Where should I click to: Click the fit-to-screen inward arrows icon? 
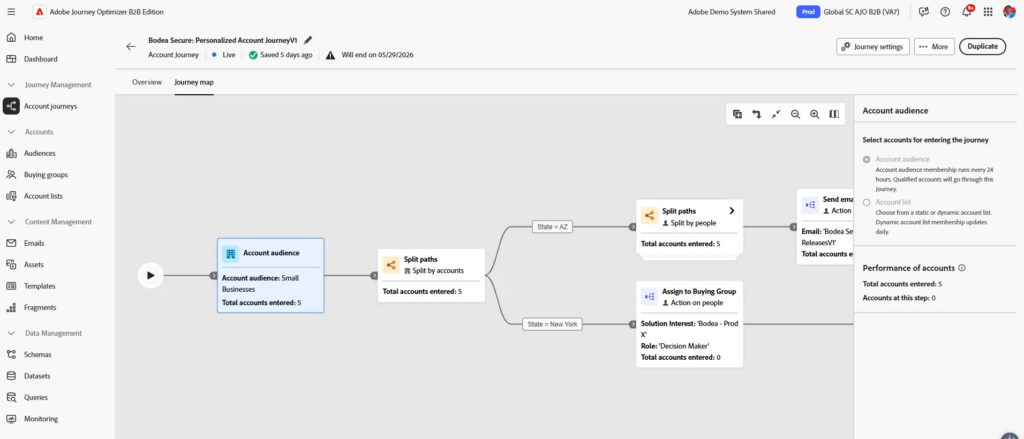click(776, 114)
